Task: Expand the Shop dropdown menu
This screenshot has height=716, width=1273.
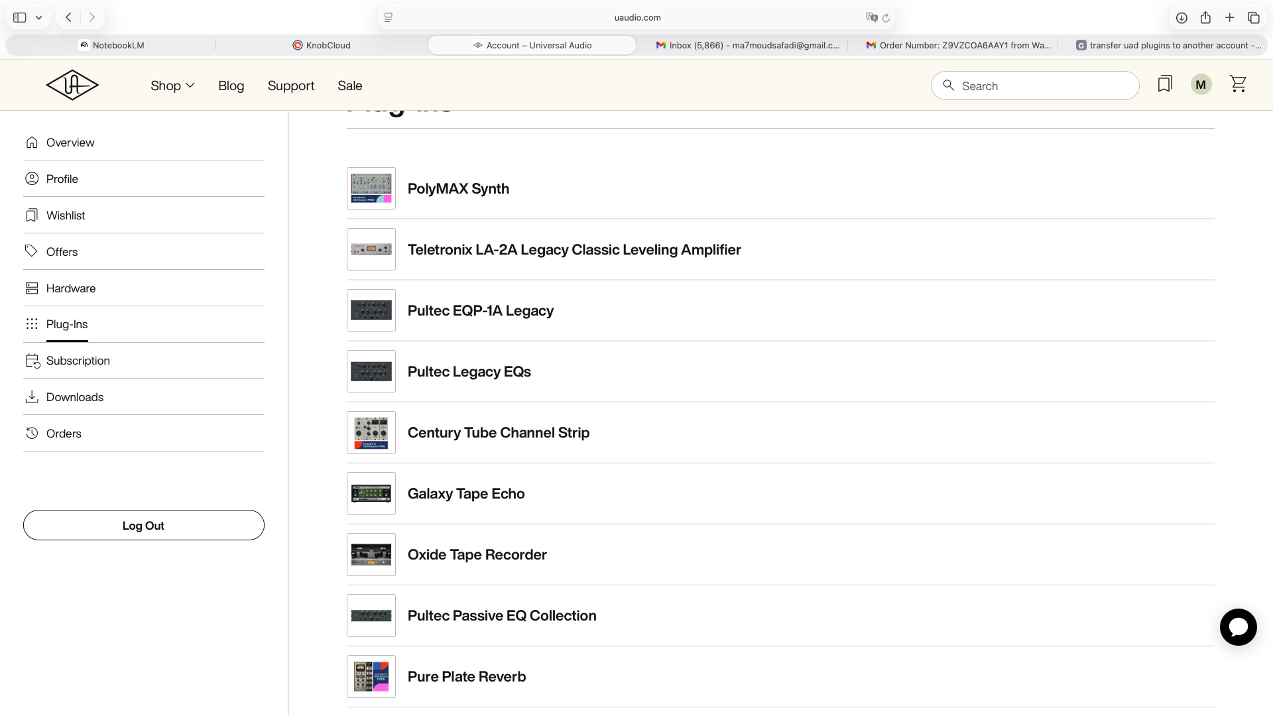Action: (172, 86)
